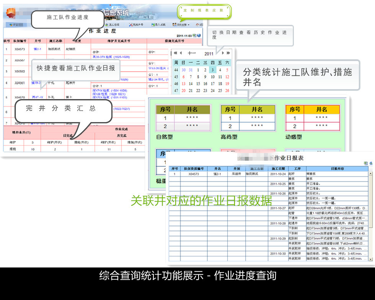Click the 现作业井(口) summary header
This screenshot has width=375, height=300.
click(x=21, y=132)
